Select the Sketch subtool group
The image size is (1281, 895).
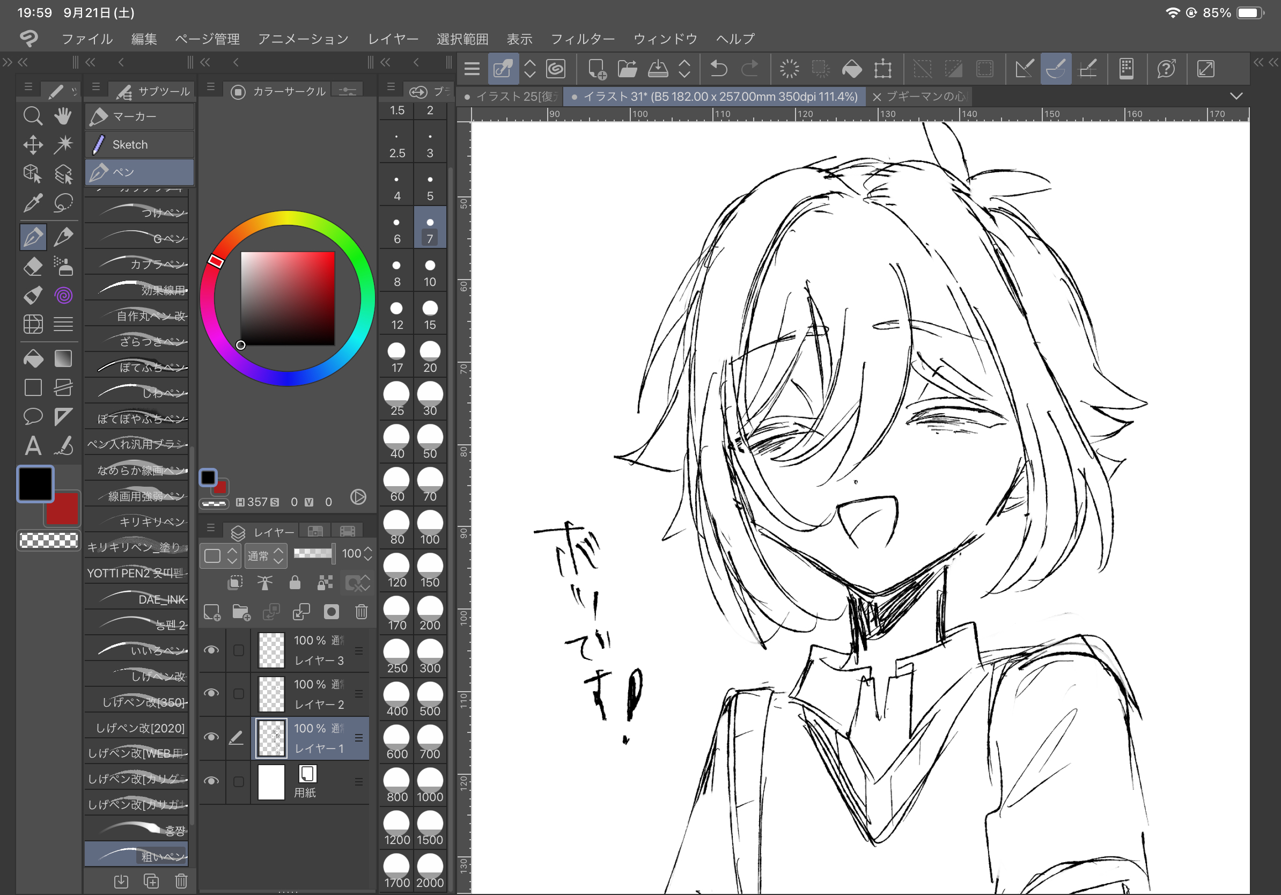139,144
